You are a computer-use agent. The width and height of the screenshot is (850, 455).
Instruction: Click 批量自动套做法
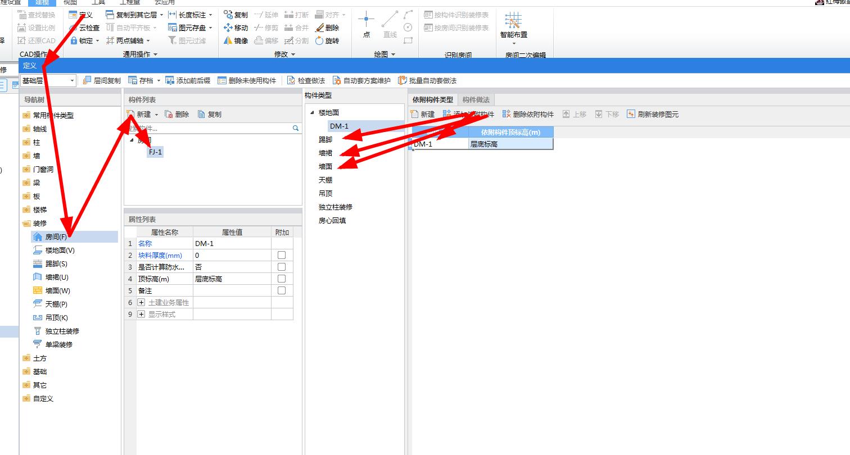pos(427,80)
